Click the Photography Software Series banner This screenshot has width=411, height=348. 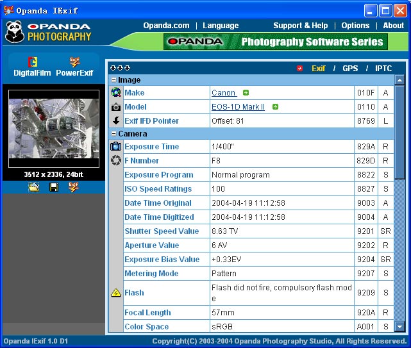point(276,42)
